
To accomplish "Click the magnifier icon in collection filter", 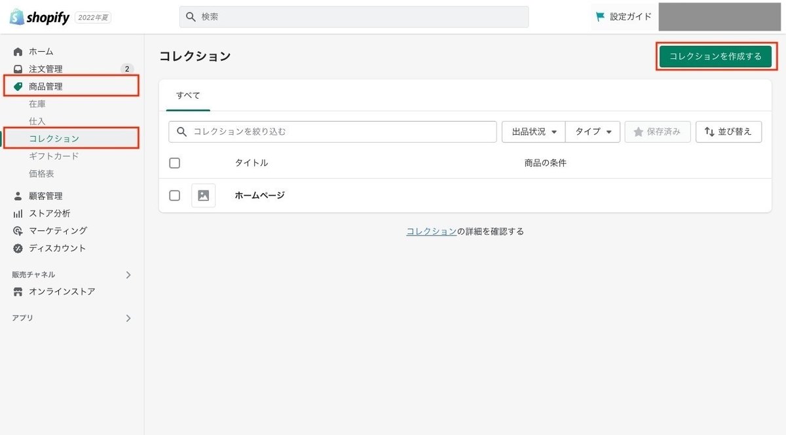I will [x=181, y=131].
